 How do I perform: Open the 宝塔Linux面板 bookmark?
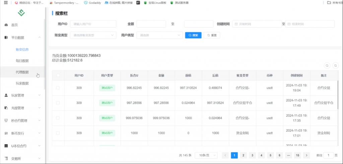click(x=155, y=3)
